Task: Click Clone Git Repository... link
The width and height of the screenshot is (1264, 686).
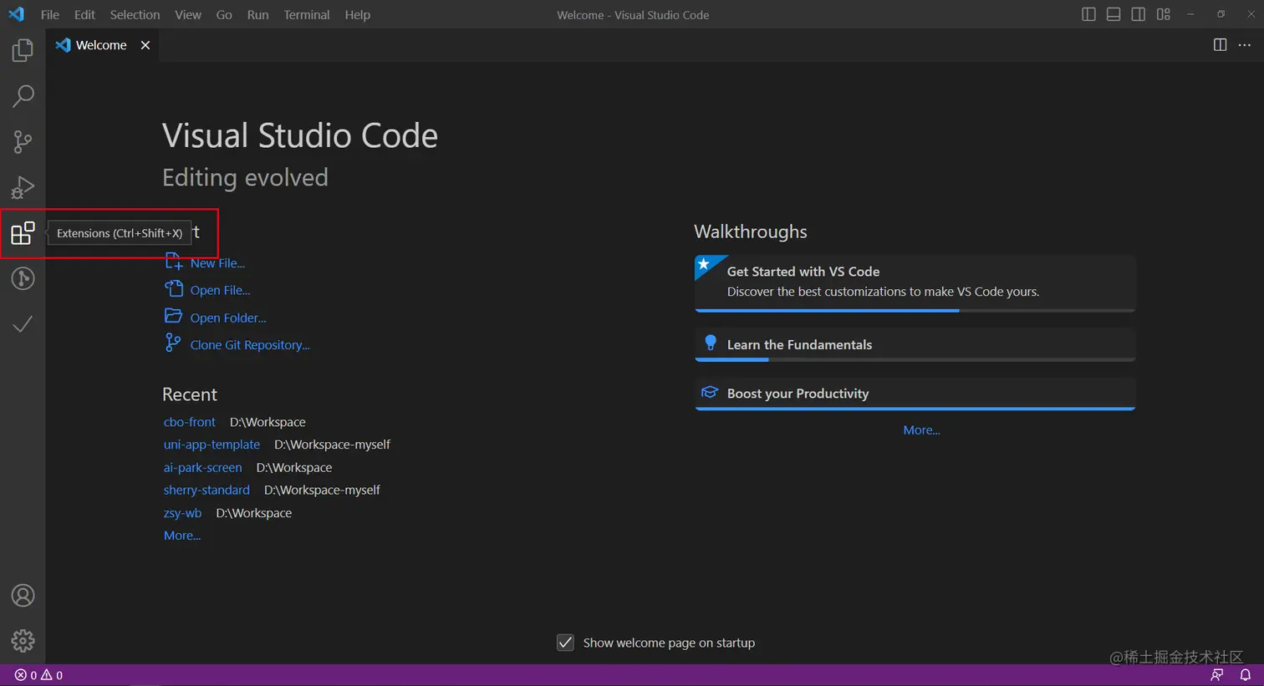Action: 250,345
